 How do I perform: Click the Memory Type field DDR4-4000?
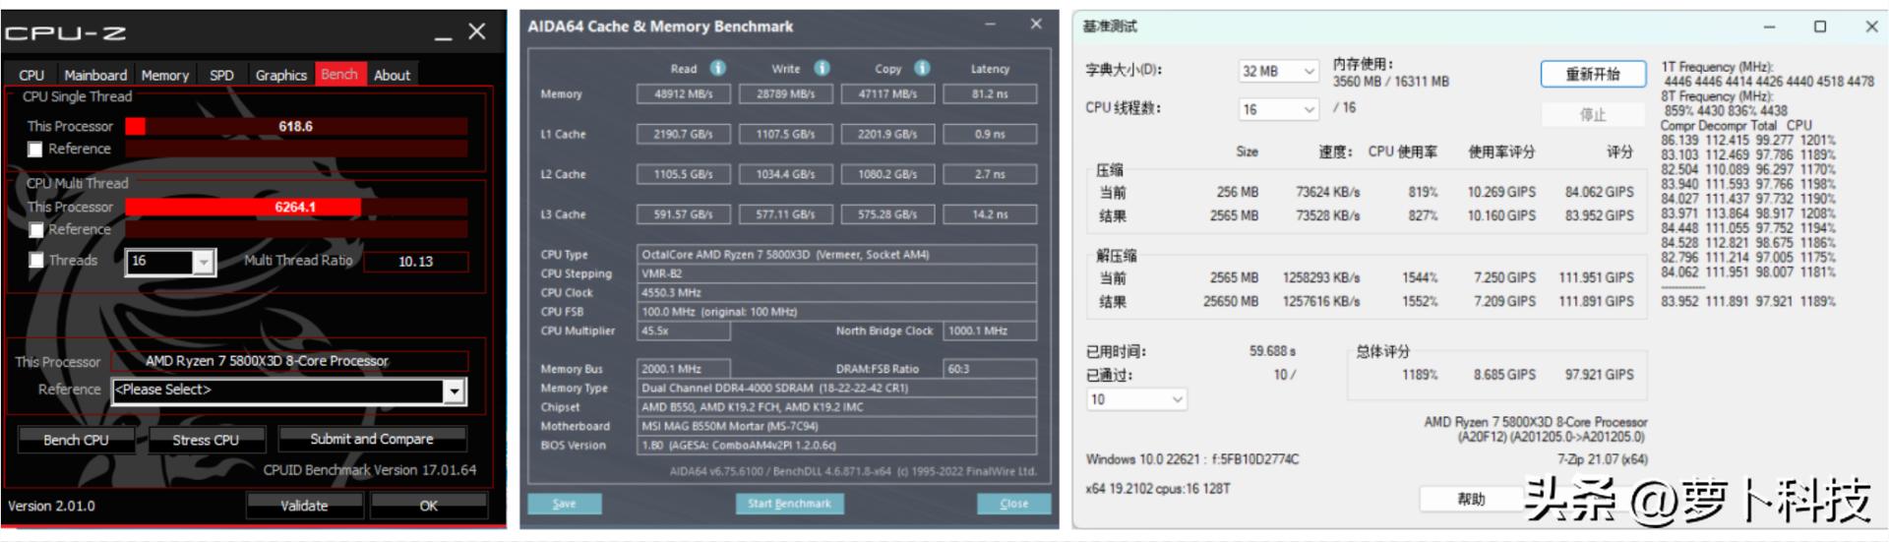pos(837,389)
